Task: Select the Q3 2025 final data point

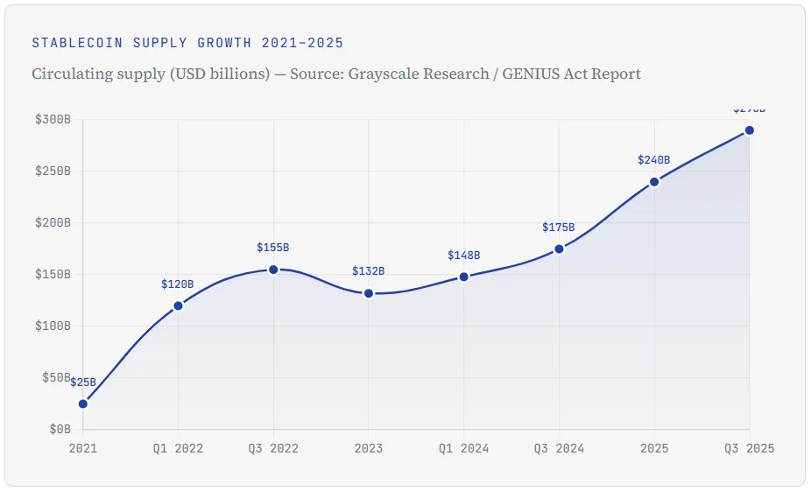Action: 750,130
